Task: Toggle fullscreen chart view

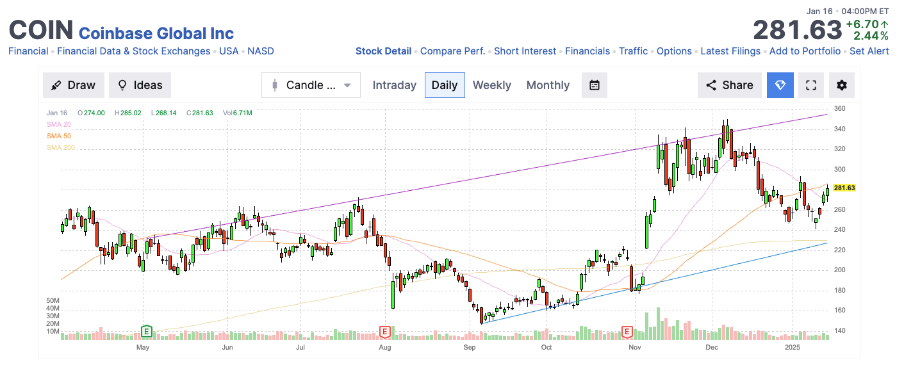Action: click(x=811, y=85)
